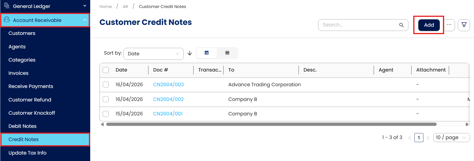The height and width of the screenshot is (161, 474).
Task: Check the select-all header checkbox
Action: [106, 70]
